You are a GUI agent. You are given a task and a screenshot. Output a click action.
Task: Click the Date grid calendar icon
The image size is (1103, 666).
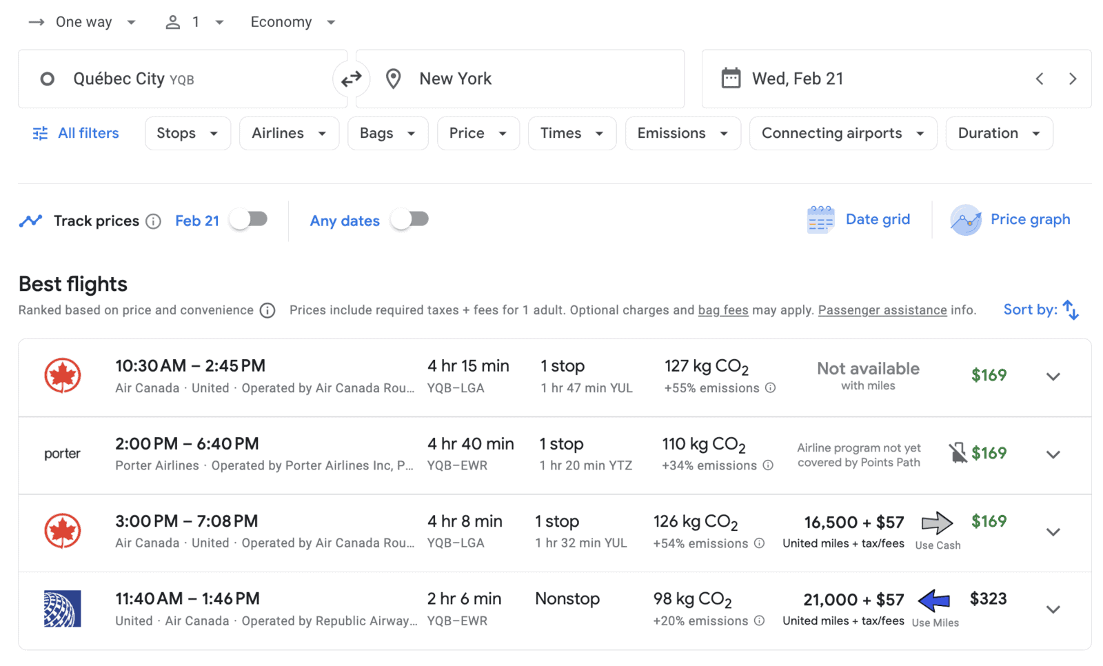coord(820,220)
